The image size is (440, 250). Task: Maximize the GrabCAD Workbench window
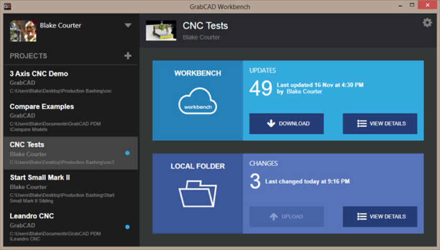pos(412,5)
